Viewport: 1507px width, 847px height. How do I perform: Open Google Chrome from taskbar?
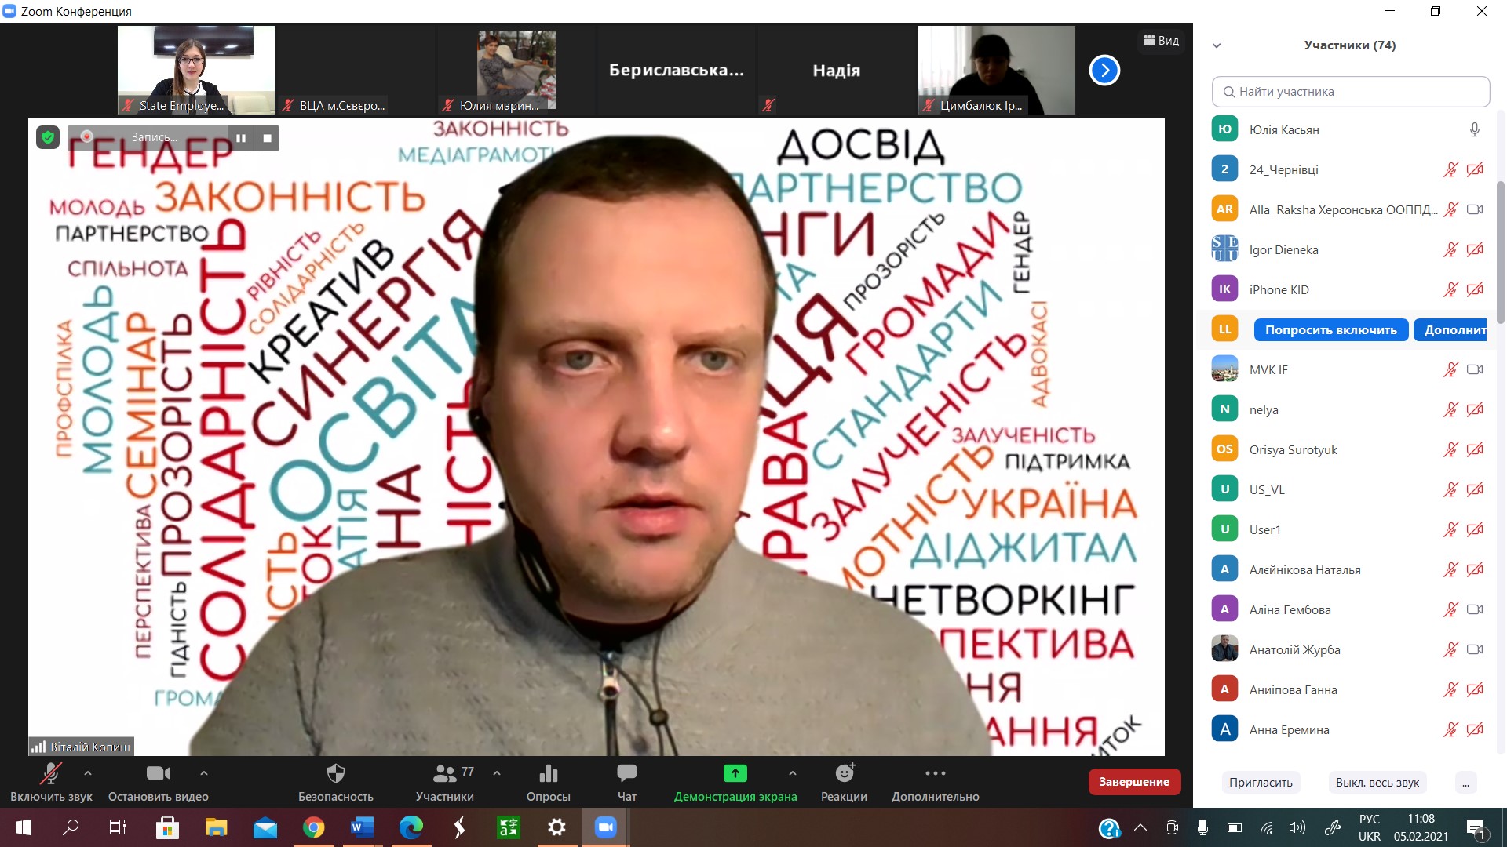point(314,827)
